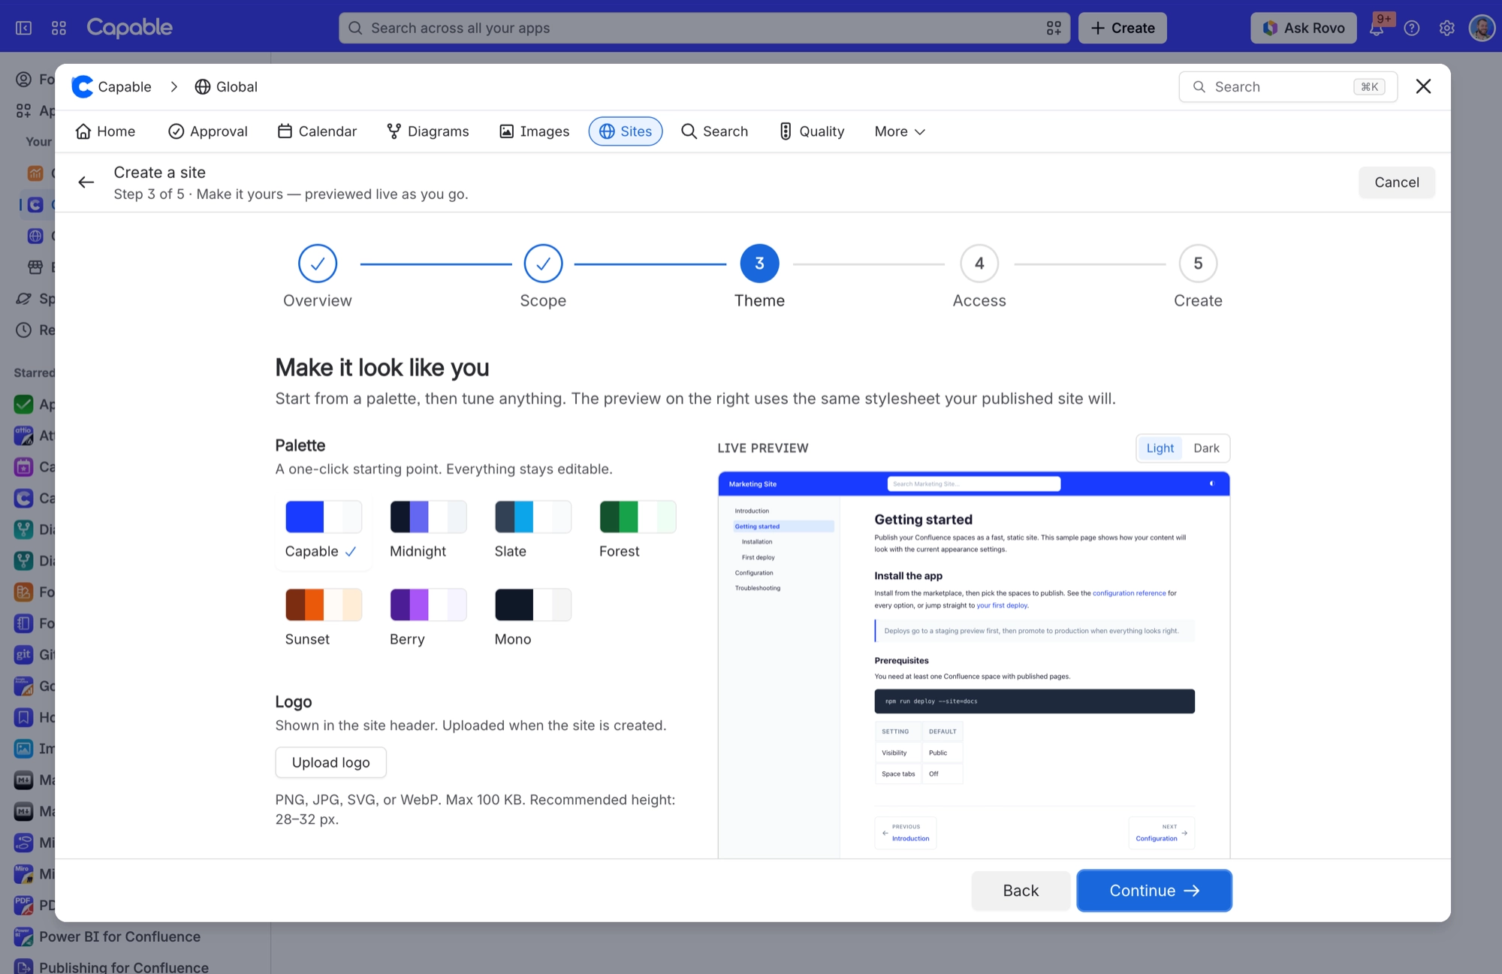Click the Cancel button

point(1397,182)
